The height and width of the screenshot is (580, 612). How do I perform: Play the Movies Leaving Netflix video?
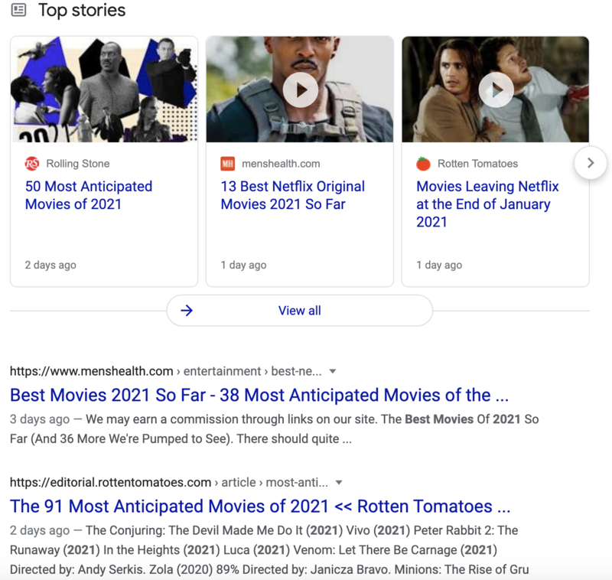[496, 89]
